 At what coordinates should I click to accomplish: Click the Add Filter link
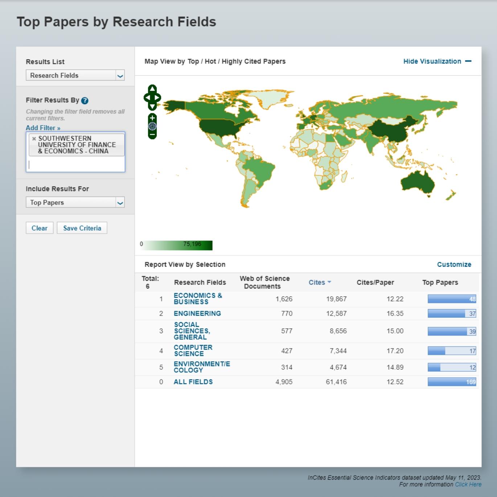[x=43, y=128]
